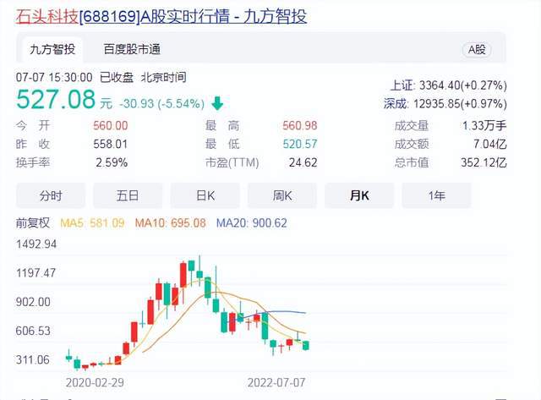The image size is (541, 400).
Task: Click the y-axis label 311.06
Action: (x=33, y=360)
